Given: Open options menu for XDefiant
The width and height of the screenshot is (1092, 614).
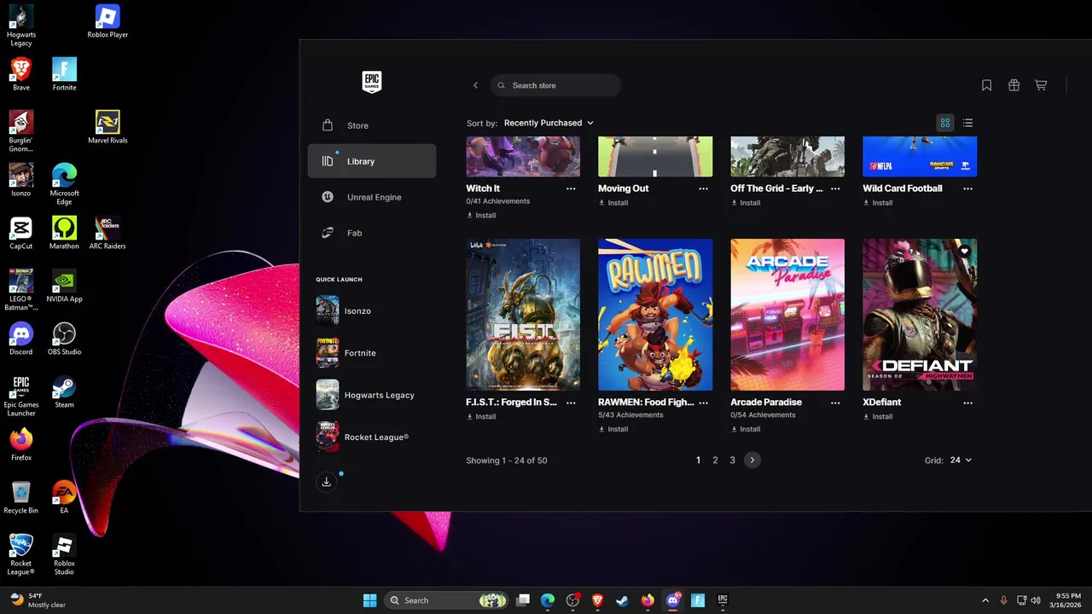Looking at the screenshot, I should (x=967, y=403).
